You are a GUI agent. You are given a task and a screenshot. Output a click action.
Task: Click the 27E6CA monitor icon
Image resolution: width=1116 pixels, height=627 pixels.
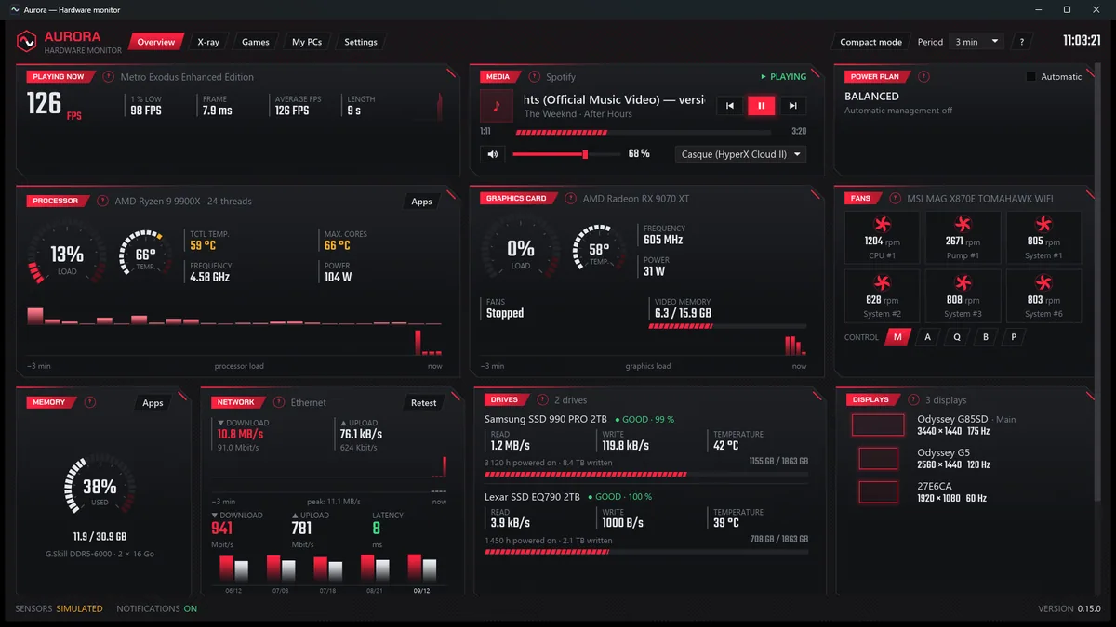878,491
